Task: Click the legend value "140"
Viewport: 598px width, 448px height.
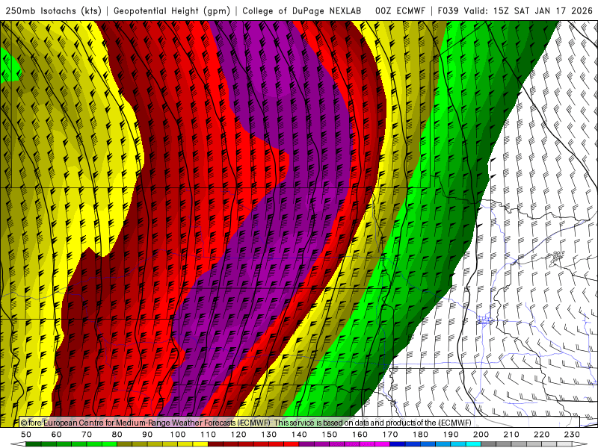Action: pos(299,435)
